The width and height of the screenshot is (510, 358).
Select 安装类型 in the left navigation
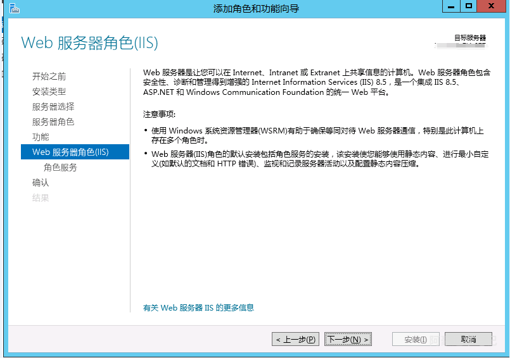(49, 92)
